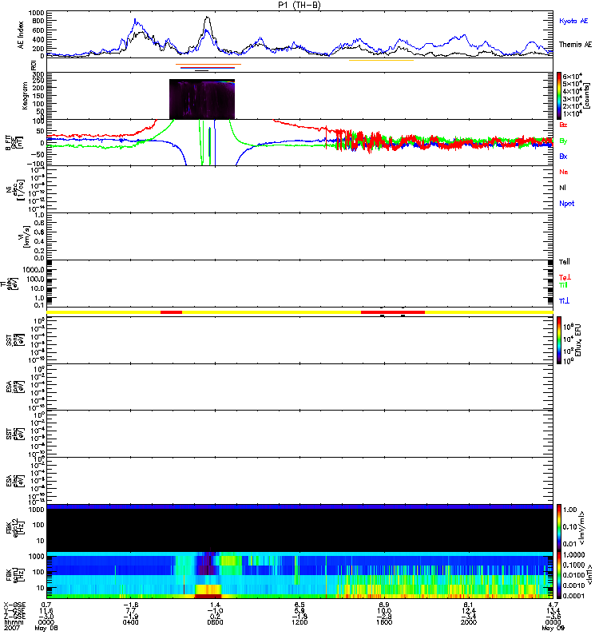The width and height of the screenshot is (599, 639).
Task: Click the "X-GSE" position row label
Action: 14,605
